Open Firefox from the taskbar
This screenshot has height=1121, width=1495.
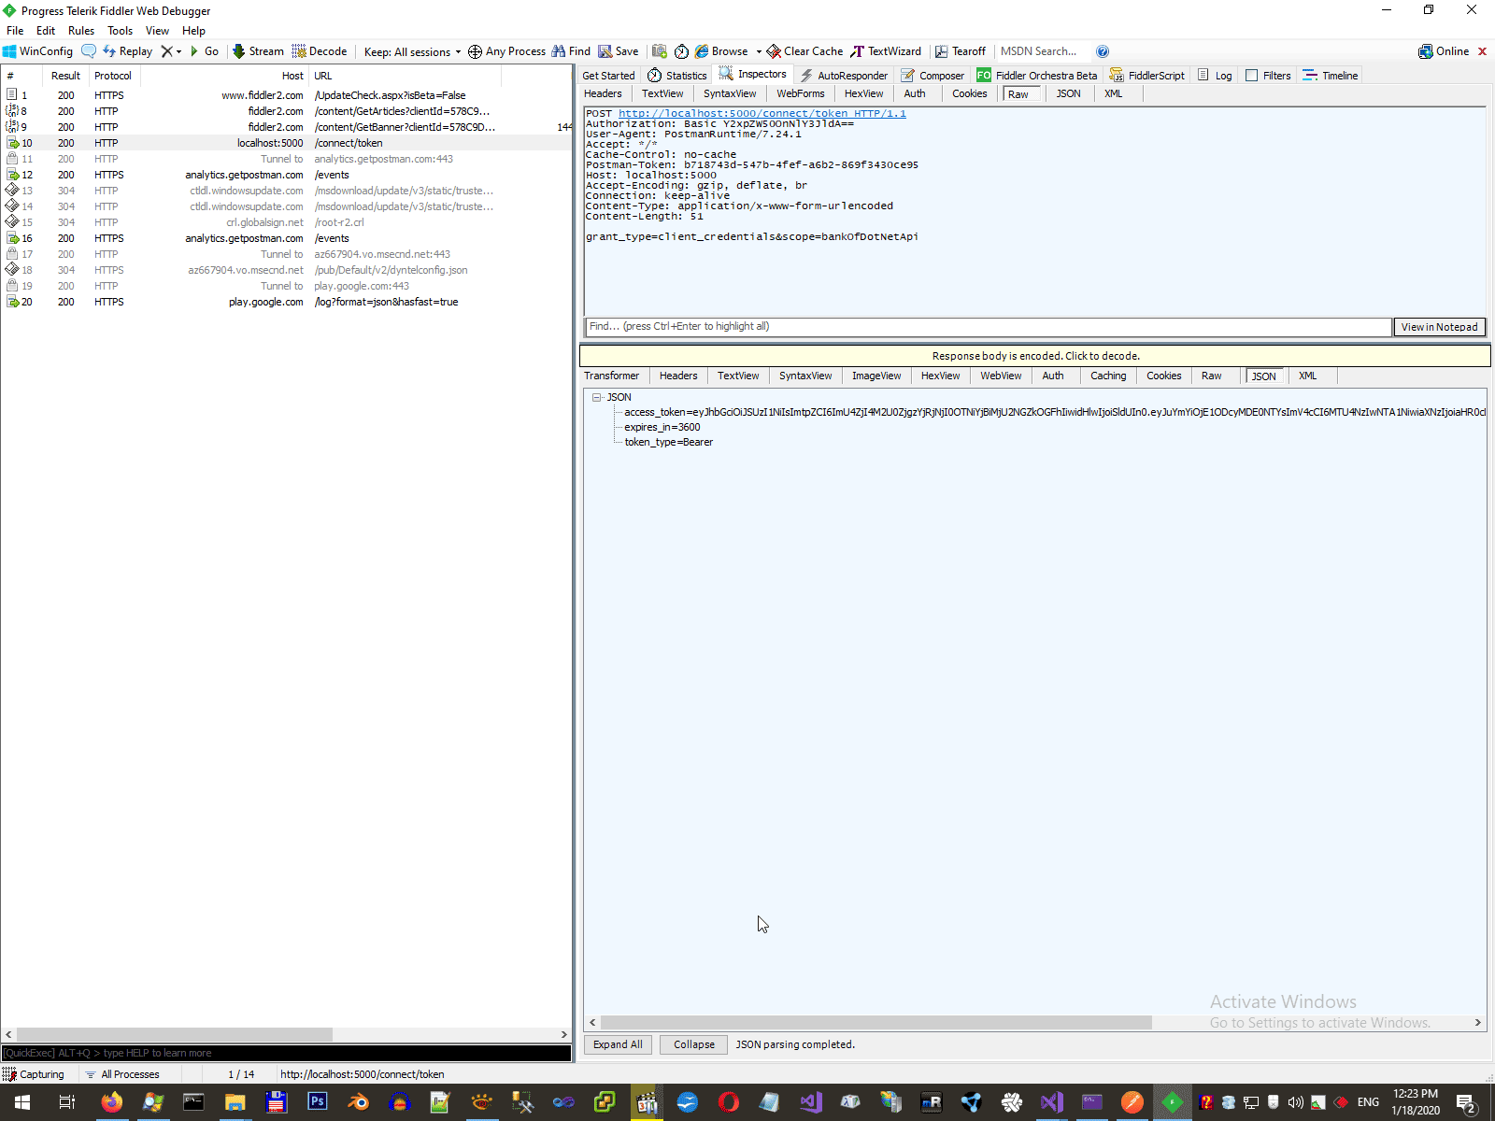click(x=112, y=1102)
